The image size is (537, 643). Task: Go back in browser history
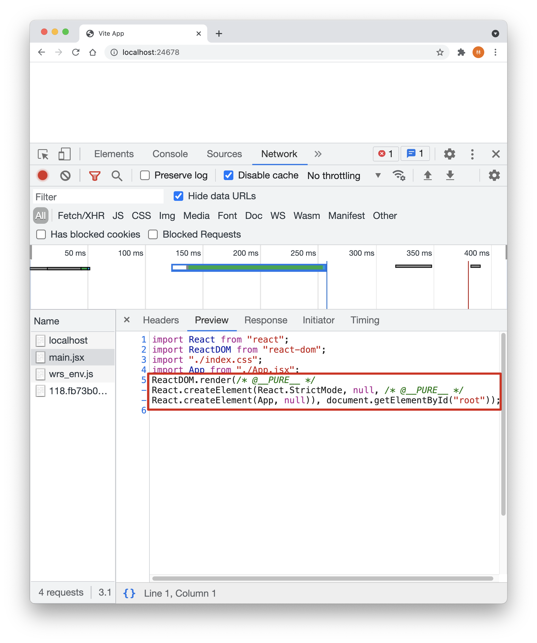tap(42, 52)
